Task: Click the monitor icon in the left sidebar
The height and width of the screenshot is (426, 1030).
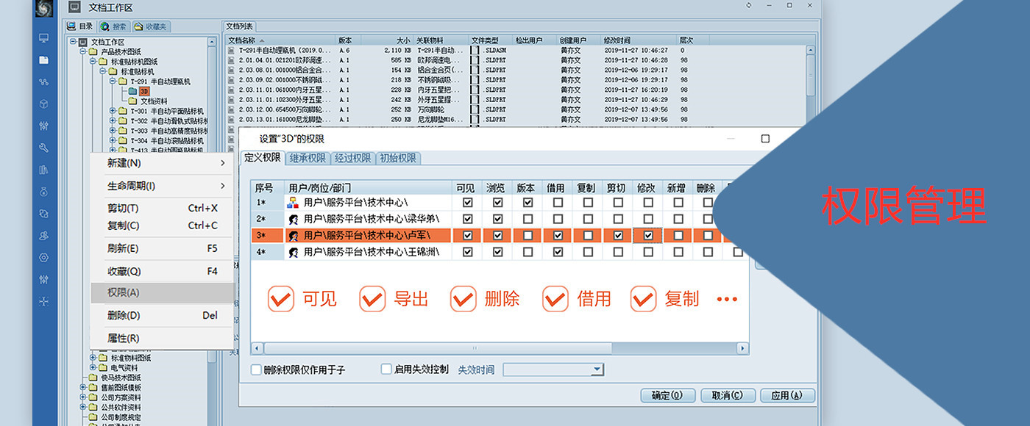Action: pyautogui.click(x=43, y=37)
